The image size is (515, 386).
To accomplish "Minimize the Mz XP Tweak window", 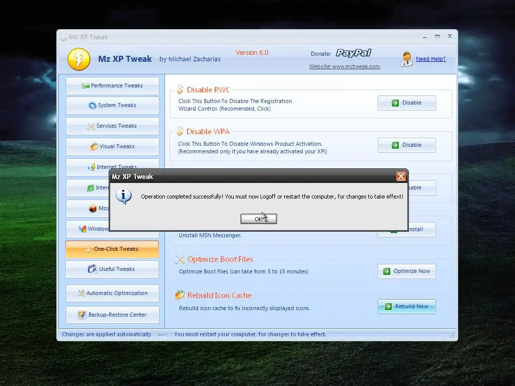I will 424,37.
